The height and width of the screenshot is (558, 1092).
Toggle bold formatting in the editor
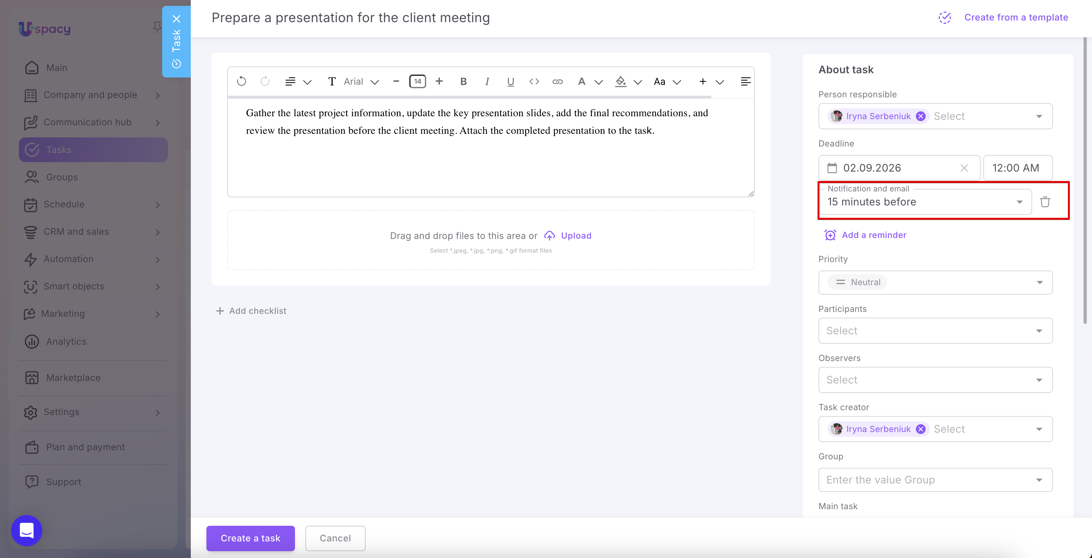click(463, 81)
